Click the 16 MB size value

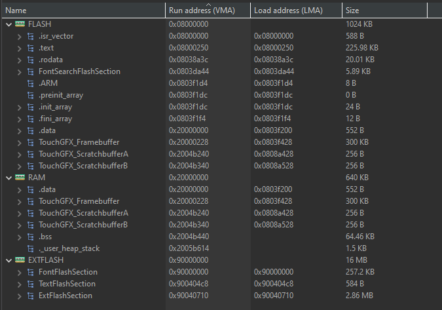[356, 260]
